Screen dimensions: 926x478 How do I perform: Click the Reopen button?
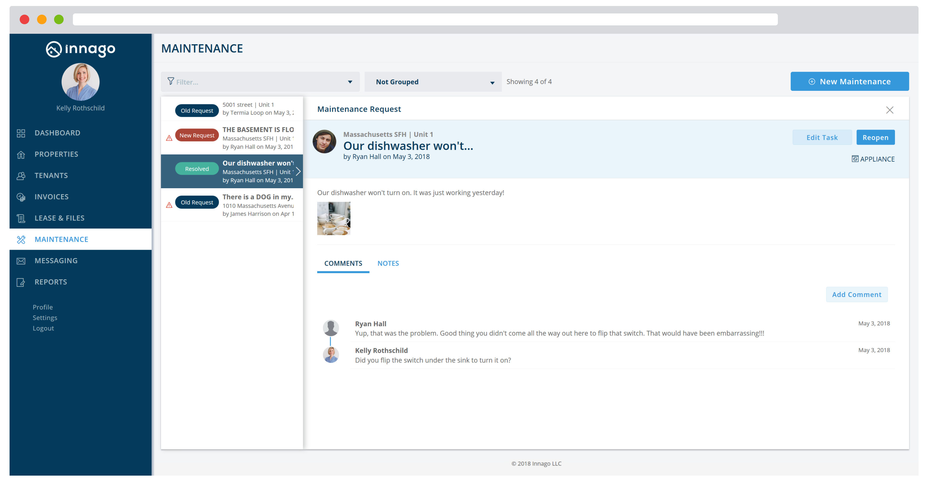coord(875,138)
